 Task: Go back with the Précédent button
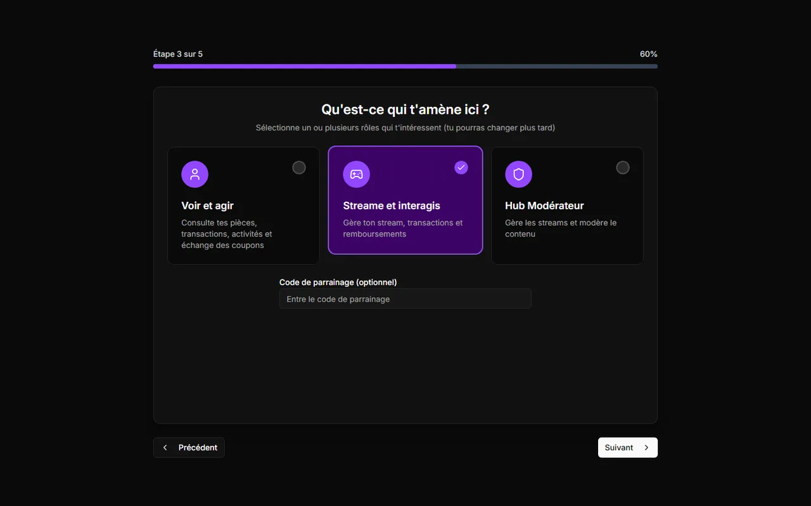189,447
